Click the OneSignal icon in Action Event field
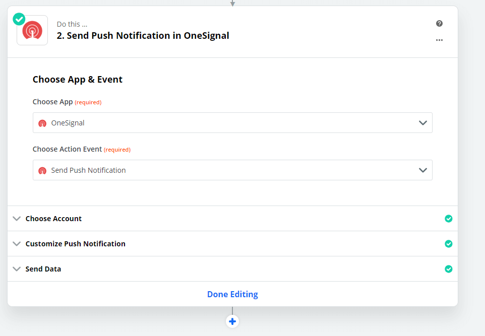The image size is (485, 336). click(42, 170)
